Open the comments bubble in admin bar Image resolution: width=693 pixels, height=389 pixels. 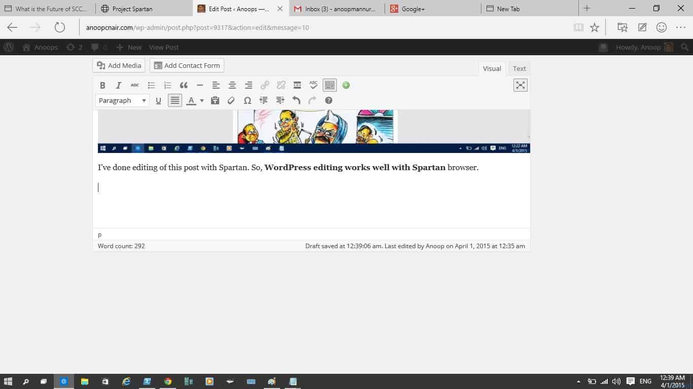pos(99,47)
